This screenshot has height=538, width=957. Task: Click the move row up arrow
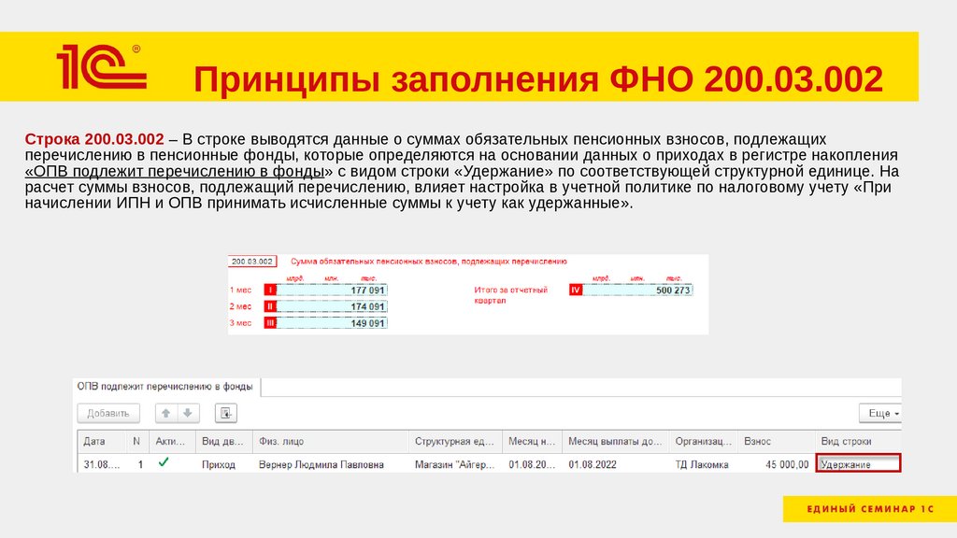(x=166, y=413)
